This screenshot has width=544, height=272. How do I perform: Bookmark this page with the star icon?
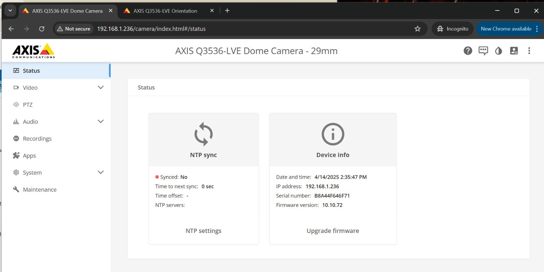(418, 29)
